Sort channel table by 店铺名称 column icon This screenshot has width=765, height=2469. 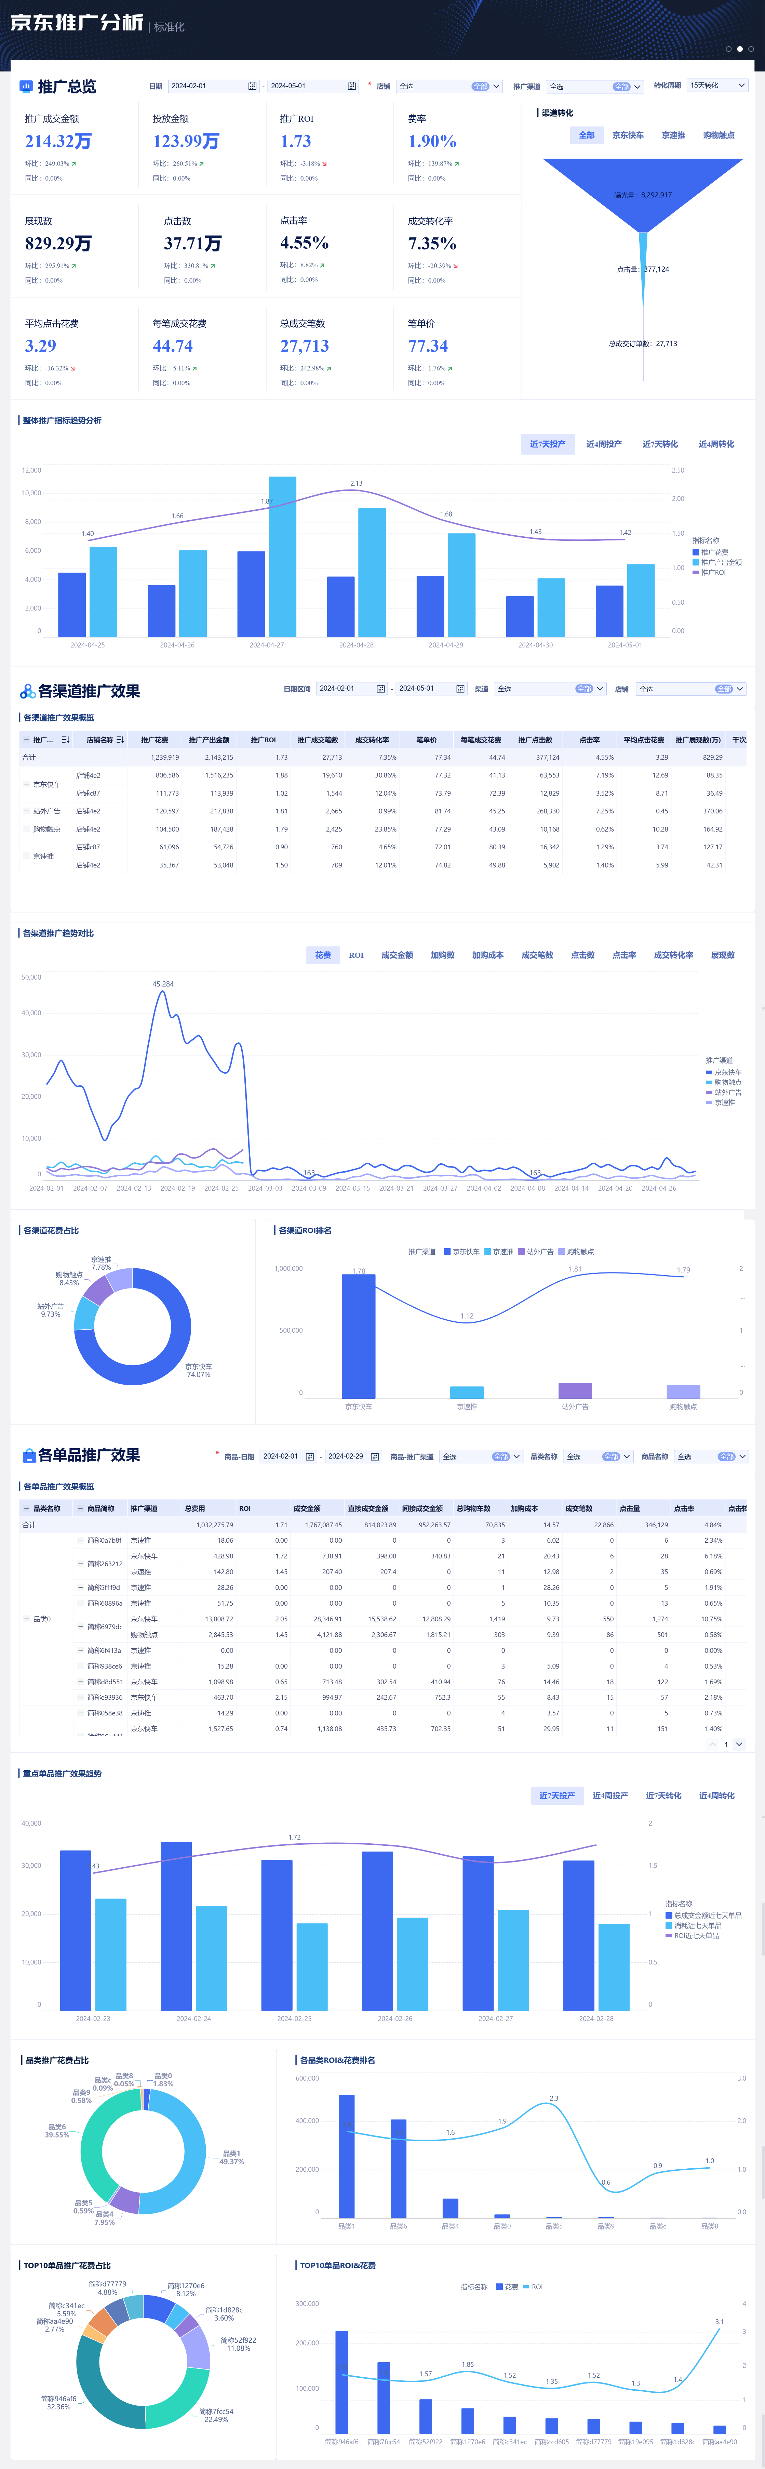coord(121,740)
